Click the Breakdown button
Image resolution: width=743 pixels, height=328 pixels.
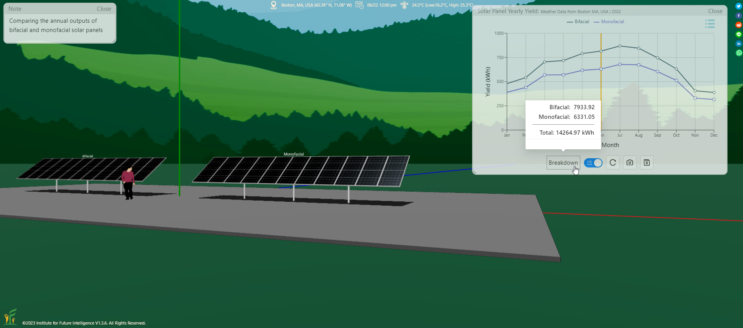click(x=563, y=163)
